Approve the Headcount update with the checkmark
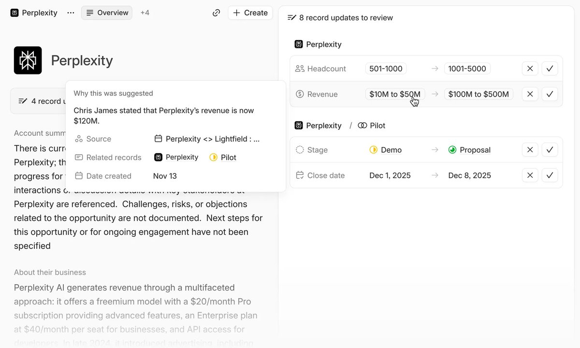Screen dimensions: 580x348 point(550,69)
